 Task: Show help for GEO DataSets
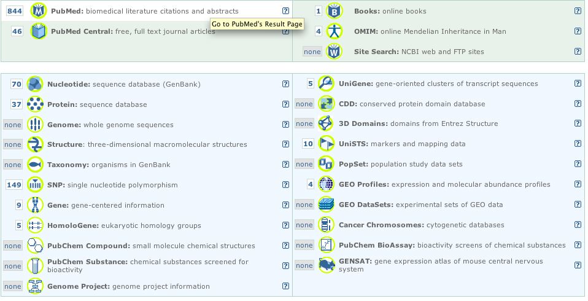coord(578,204)
